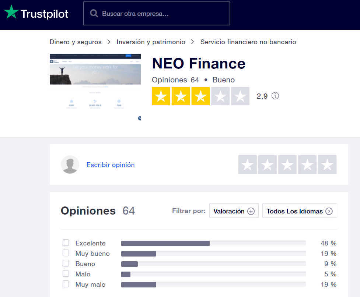
Task: Click the 'Escribir opinión' link
Action: click(111, 165)
